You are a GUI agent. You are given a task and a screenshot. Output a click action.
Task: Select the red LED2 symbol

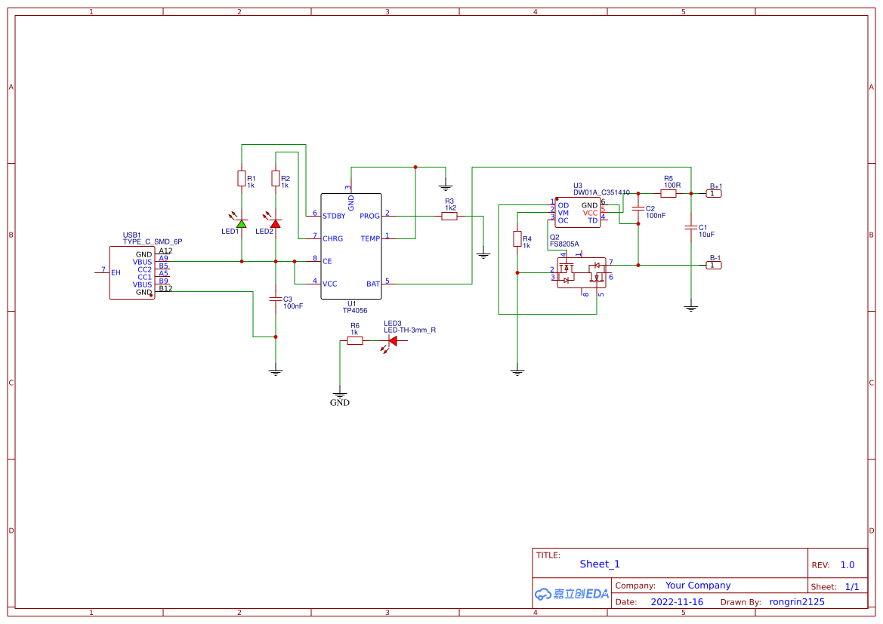point(273,224)
